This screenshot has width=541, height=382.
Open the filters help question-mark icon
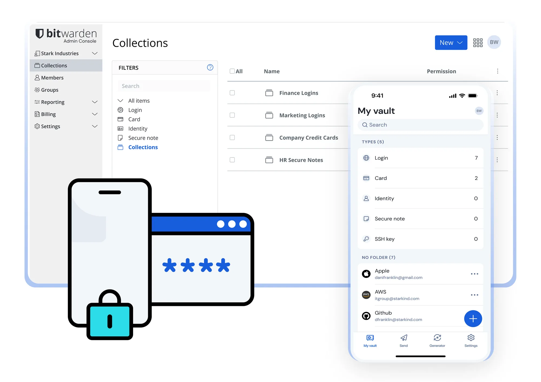coord(210,67)
